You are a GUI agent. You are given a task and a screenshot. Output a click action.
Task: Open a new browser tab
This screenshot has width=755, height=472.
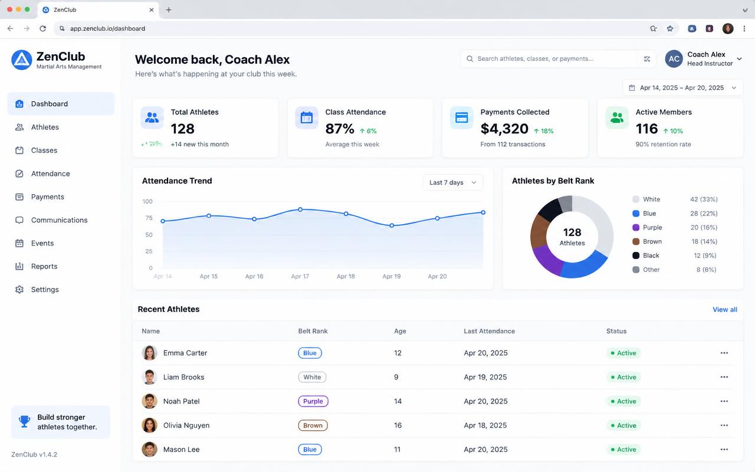169,10
